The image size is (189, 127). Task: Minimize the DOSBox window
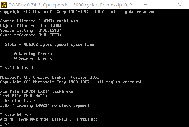point(145,5)
